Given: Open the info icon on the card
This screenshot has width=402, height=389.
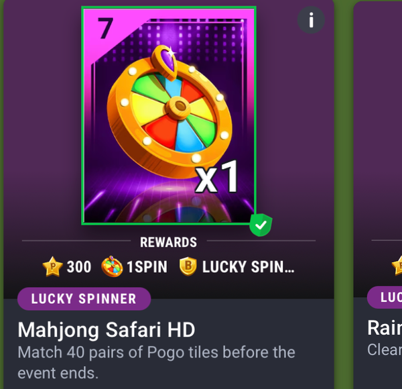Looking at the screenshot, I should click(x=311, y=20).
